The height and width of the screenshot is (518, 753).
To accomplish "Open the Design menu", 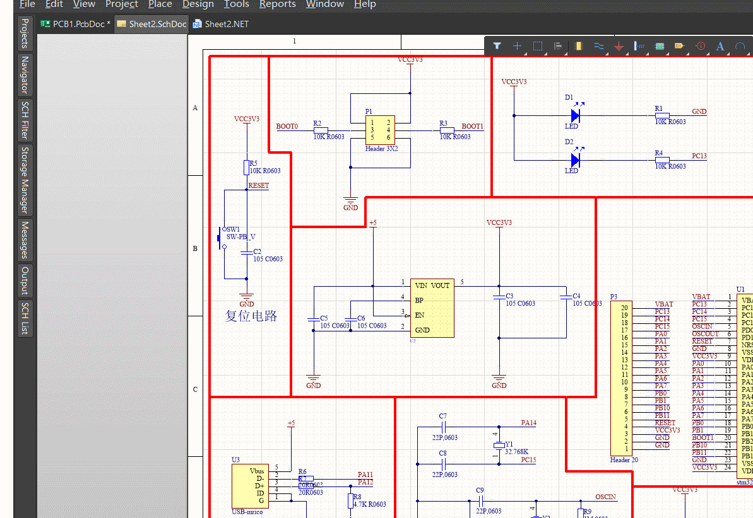I will point(198,4).
